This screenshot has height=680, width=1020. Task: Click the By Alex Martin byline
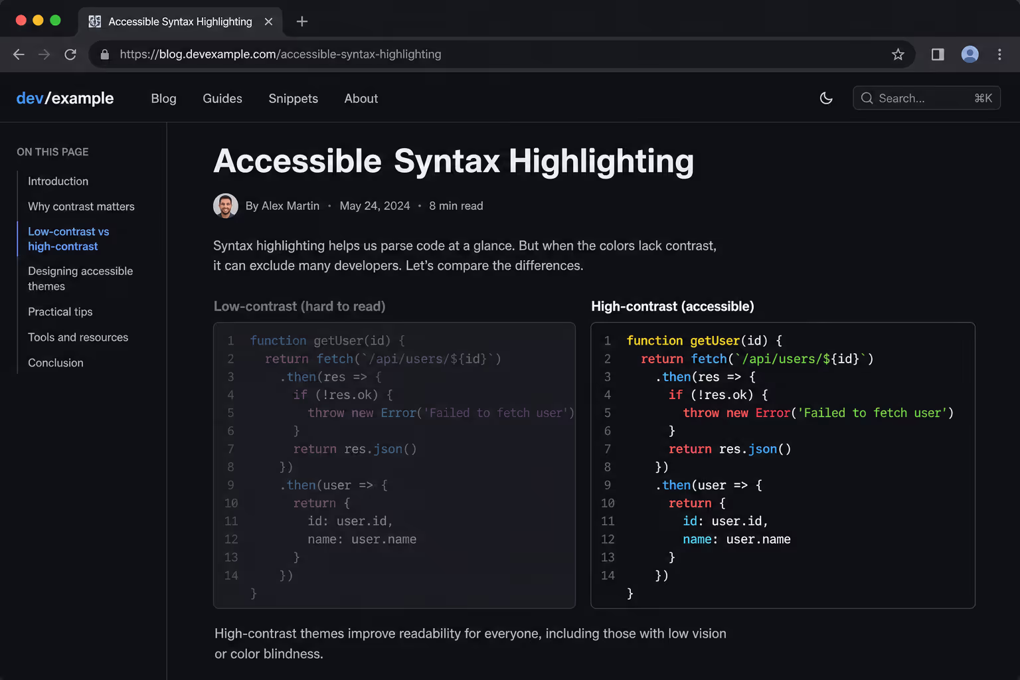tap(282, 206)
